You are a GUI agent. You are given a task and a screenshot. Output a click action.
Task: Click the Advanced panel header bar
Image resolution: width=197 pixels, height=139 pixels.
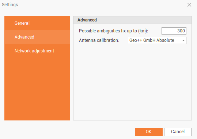[132, 20]
